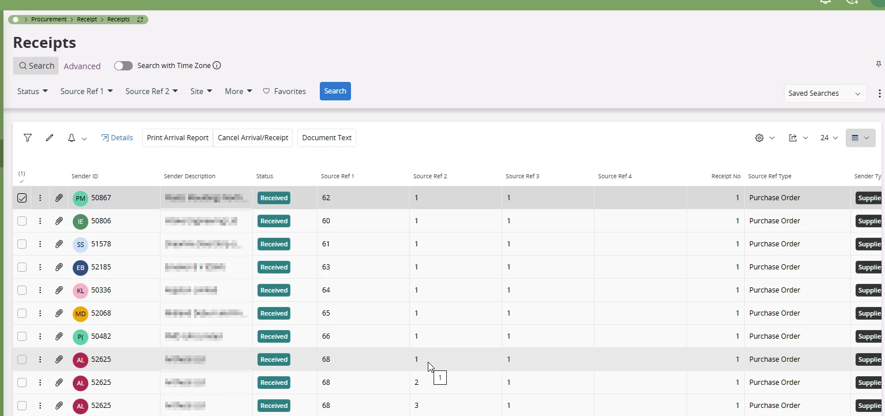Expand the Site filter dropdown
Image resolution: width=885 pixels, height=416 pixels.
point(201,91)
